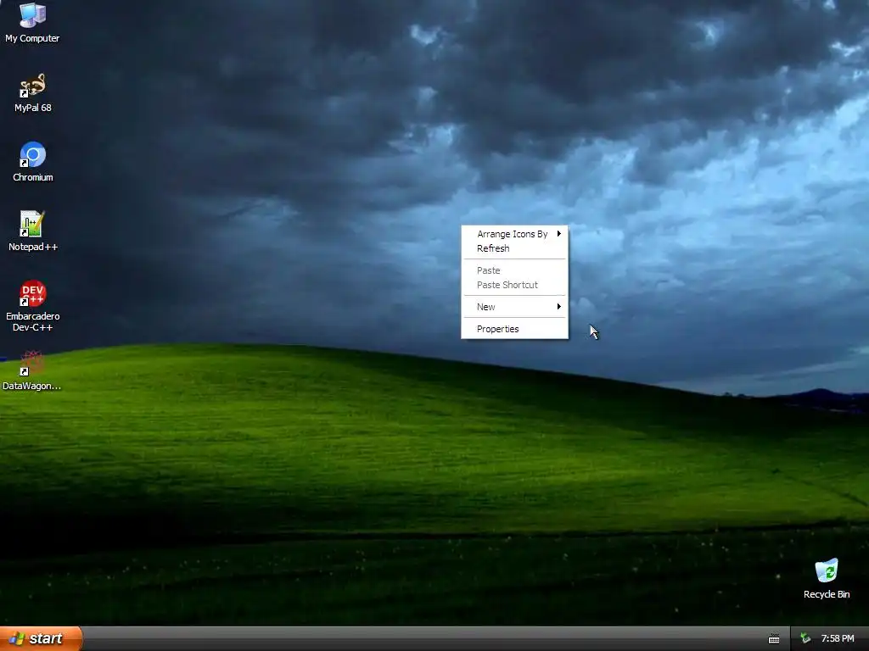Expand the New submenu
The width and height of the screenshot is (869, 651).
(515, 307)
